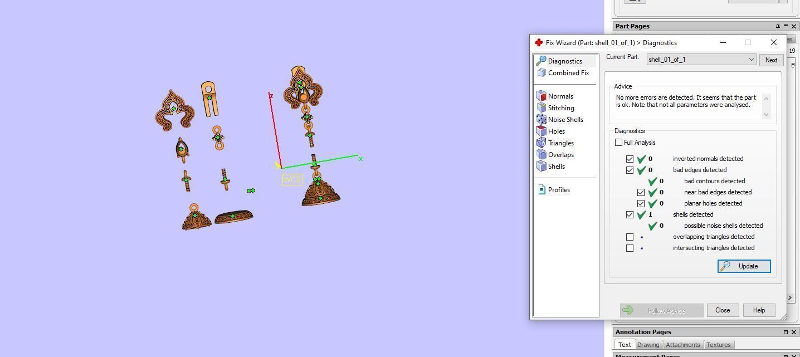Uncheck bad edges detected
This screenshot has height=357, width=800.
(630, 170)
